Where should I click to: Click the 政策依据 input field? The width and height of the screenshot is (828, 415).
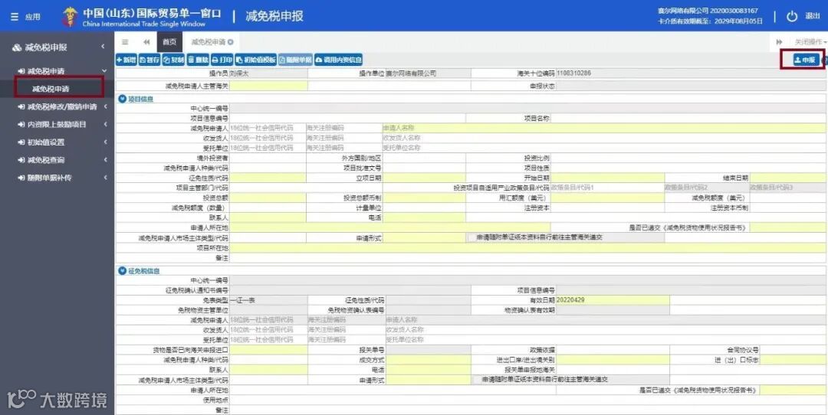(613, 350)
